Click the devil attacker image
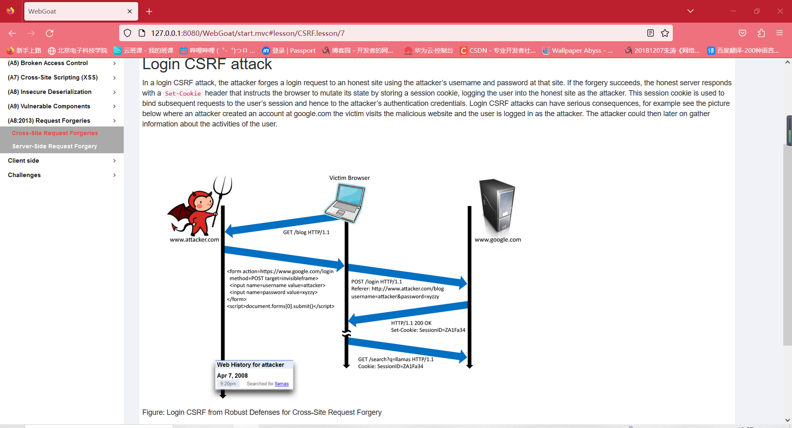The width and height of the screenshot is (792, 428). [x=199, y=206]
